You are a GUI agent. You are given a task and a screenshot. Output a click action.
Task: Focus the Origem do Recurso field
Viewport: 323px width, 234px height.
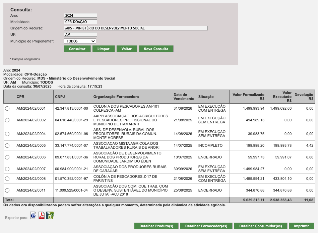click(x=136, y=28)
